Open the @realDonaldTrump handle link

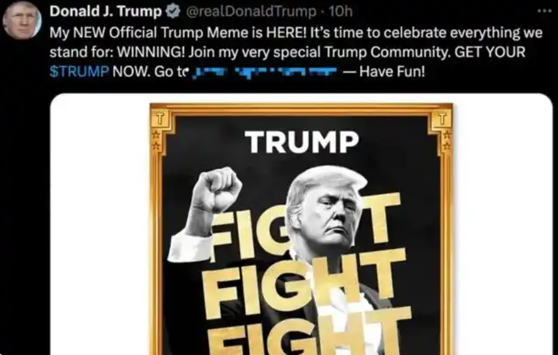click(x=251, y=12)
